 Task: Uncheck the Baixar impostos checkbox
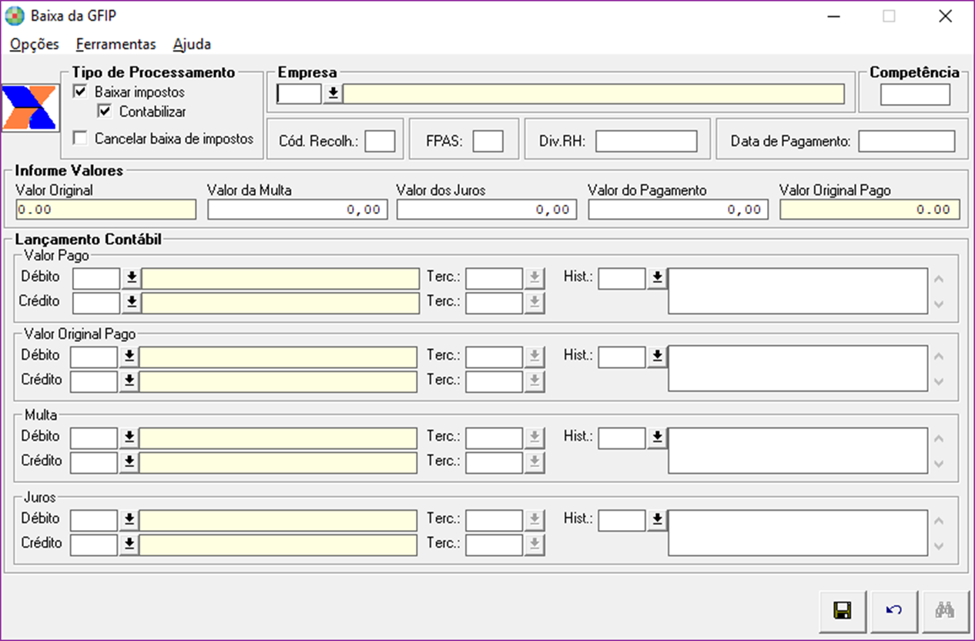click(80, 92)
